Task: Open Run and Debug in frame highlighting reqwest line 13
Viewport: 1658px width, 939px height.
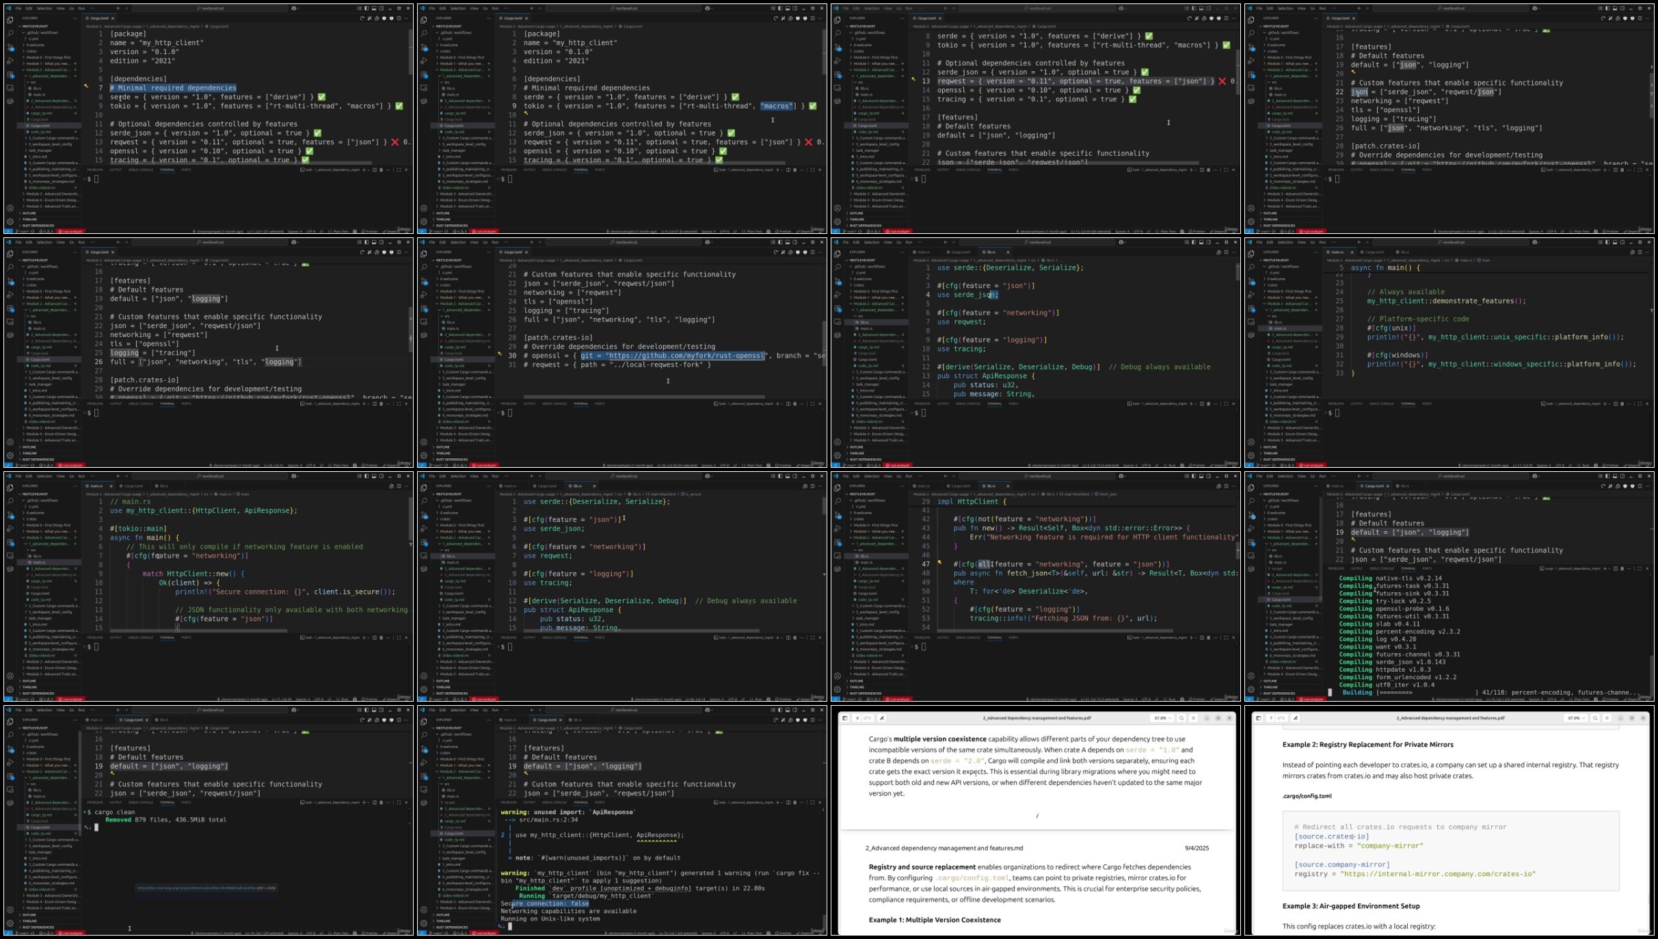Action: click(x=838, y=60)
